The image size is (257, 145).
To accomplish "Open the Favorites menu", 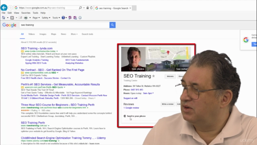I will (x=26, y=13).
